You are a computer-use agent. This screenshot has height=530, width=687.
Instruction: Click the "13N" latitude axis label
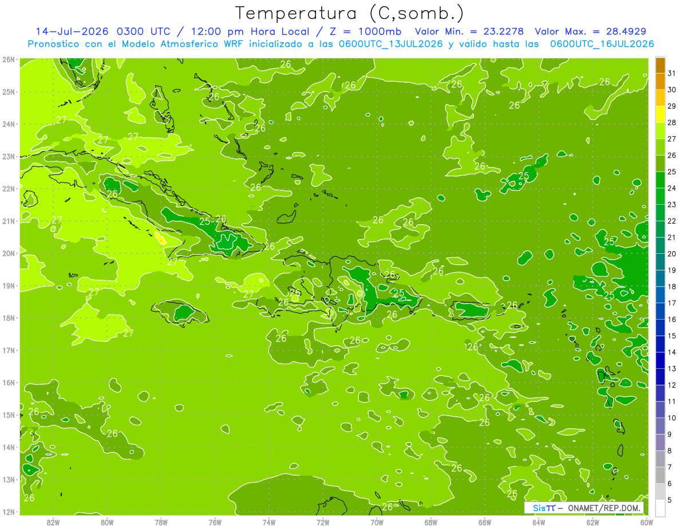[9, 479]
